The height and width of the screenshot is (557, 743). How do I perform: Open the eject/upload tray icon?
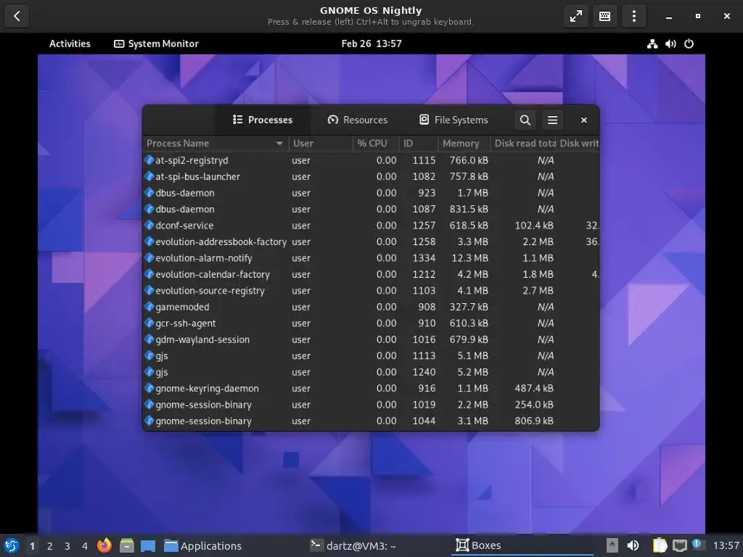[x=612, y=545]
